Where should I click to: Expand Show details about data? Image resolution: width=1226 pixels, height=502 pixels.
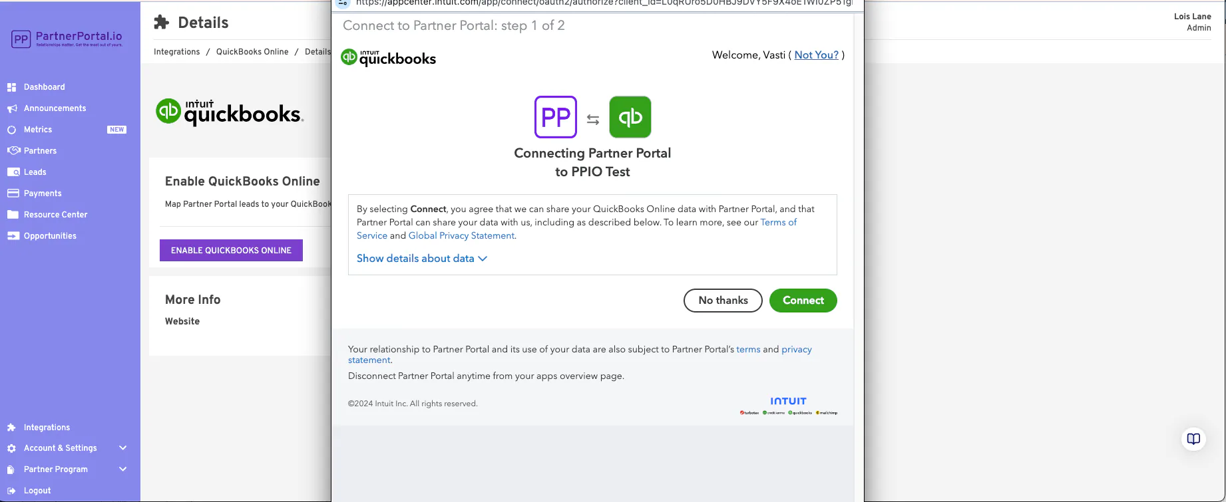(x=422, y=259)
